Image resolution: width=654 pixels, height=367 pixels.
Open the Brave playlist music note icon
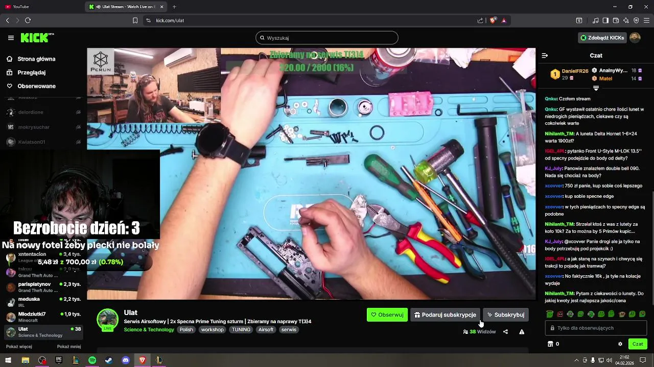coord(595,20)
